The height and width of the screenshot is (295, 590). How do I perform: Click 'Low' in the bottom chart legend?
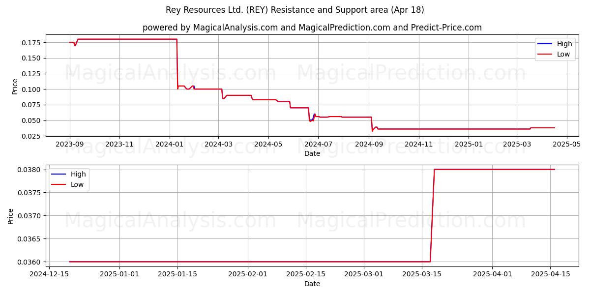click(77, 184)
